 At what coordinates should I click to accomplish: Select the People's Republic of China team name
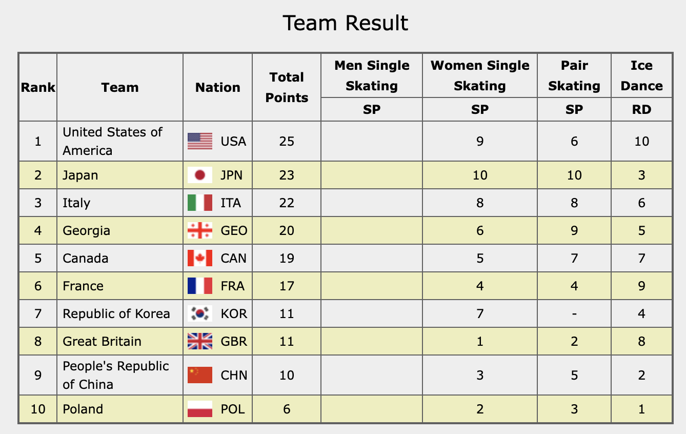coord(115,375)
